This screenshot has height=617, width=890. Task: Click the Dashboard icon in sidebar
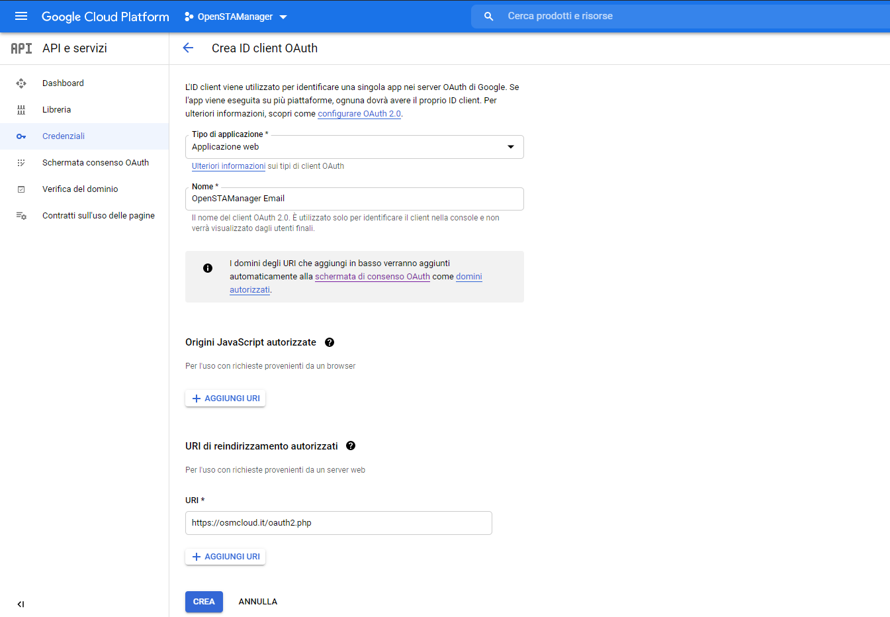(21, 83)
